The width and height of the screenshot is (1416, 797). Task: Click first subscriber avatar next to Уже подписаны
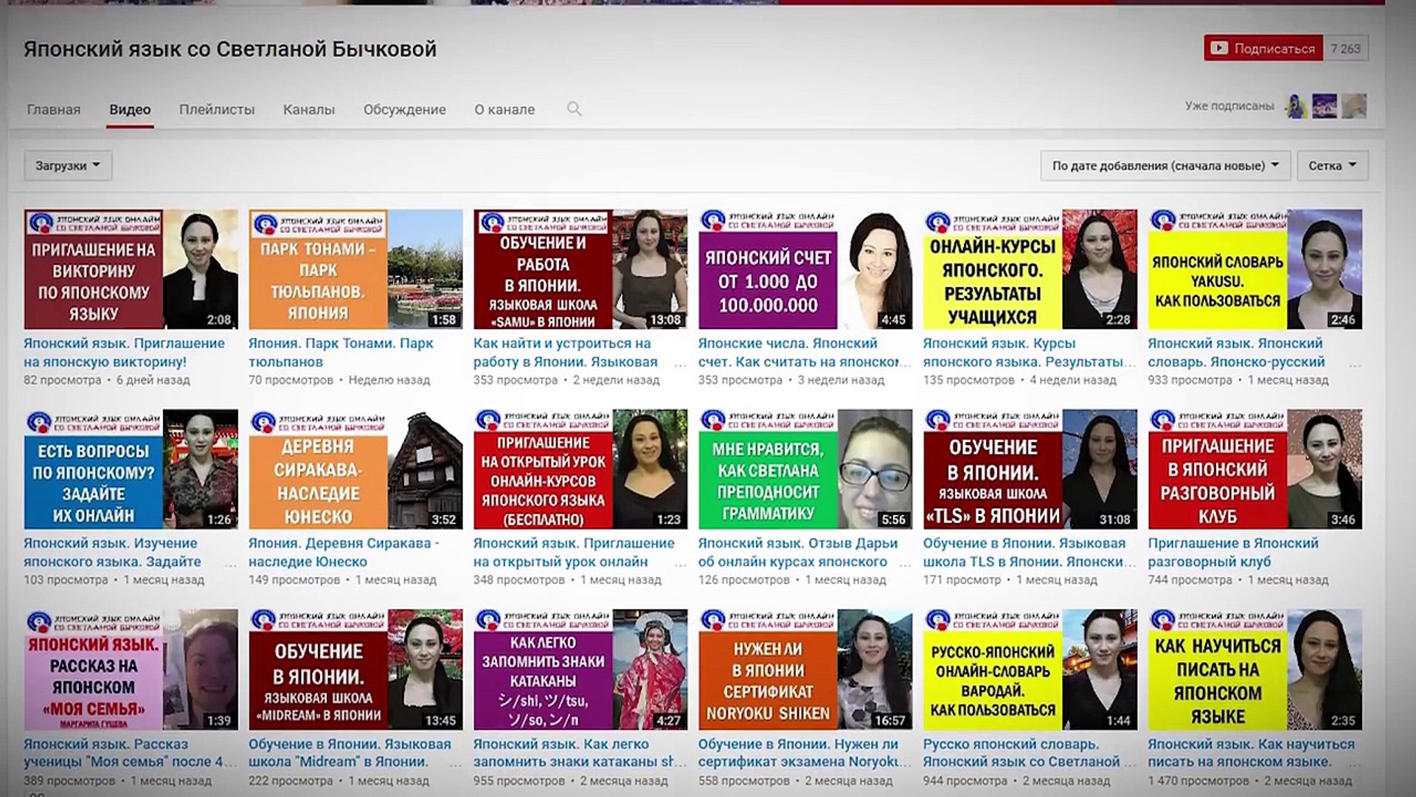(1296, 106)
